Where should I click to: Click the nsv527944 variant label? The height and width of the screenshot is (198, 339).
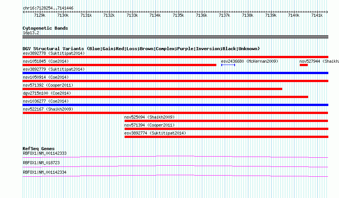[319, 61]
